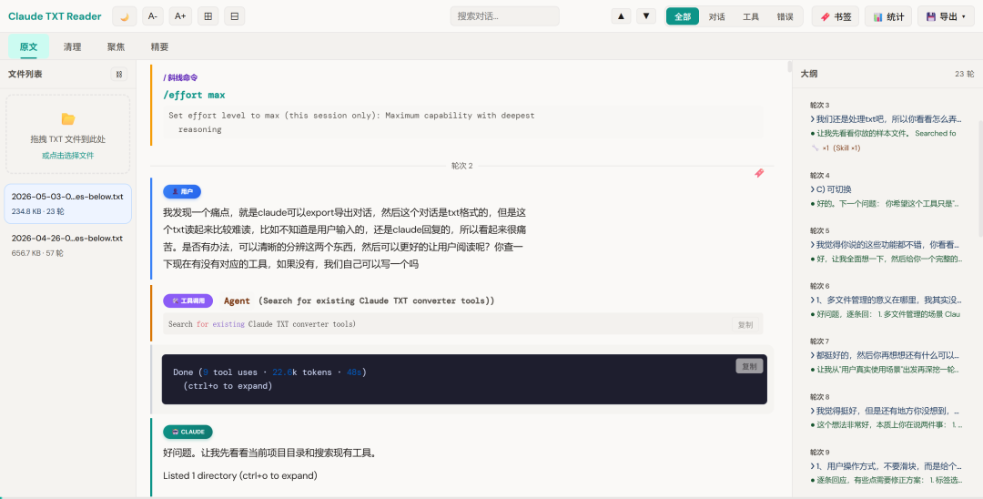Image resolution: width=983 pixels, height=499 pixels.
Task: Expand outline entry under 轮次 3
Action: point(885,118)
